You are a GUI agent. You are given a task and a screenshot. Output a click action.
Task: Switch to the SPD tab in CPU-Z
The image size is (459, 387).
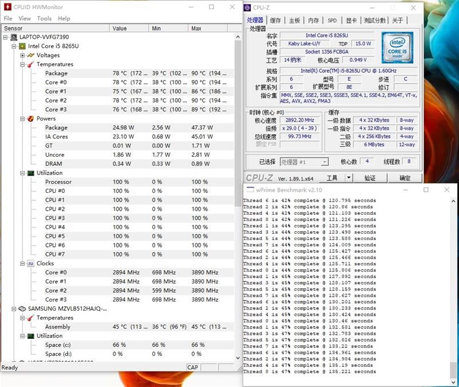coord(332,20)
